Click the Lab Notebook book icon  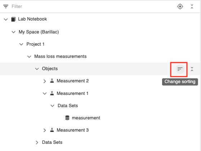click(x=13, y=19)
